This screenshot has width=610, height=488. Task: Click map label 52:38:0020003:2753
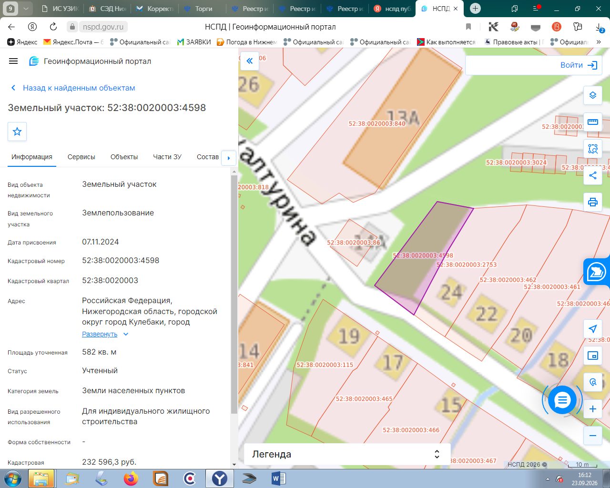click(x=467, y=264)
